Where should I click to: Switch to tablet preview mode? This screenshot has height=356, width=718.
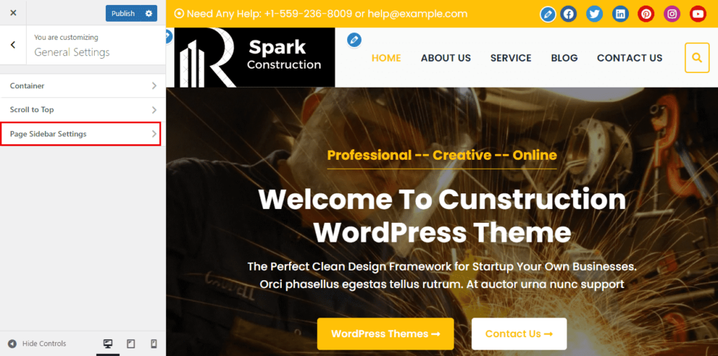[x=131, y=343]
